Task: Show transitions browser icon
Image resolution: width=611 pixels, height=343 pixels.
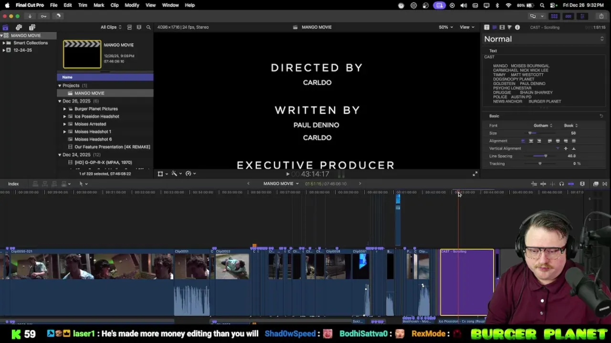Action: coord(605,184)
